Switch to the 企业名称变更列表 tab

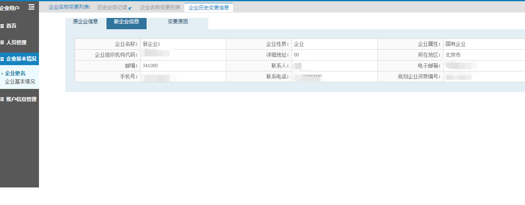(160, 8)
